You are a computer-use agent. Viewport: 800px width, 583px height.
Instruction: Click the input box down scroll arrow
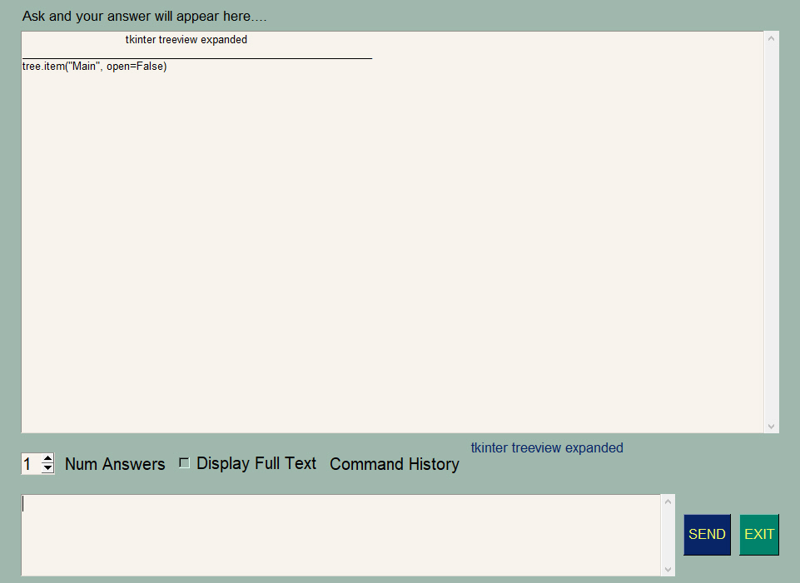pos(668,569)
